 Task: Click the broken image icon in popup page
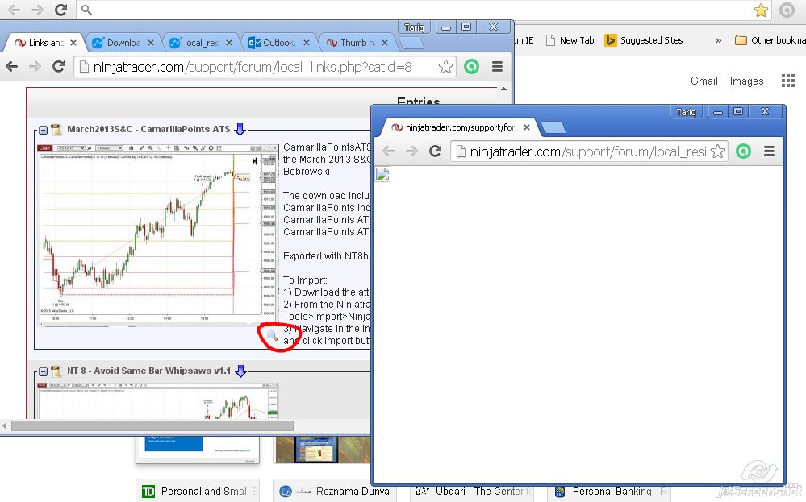[383, 174]
